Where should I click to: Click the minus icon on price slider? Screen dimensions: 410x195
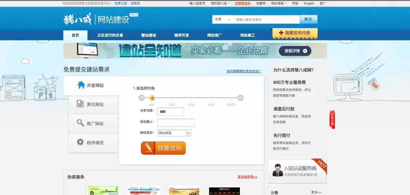coord(142,98)
